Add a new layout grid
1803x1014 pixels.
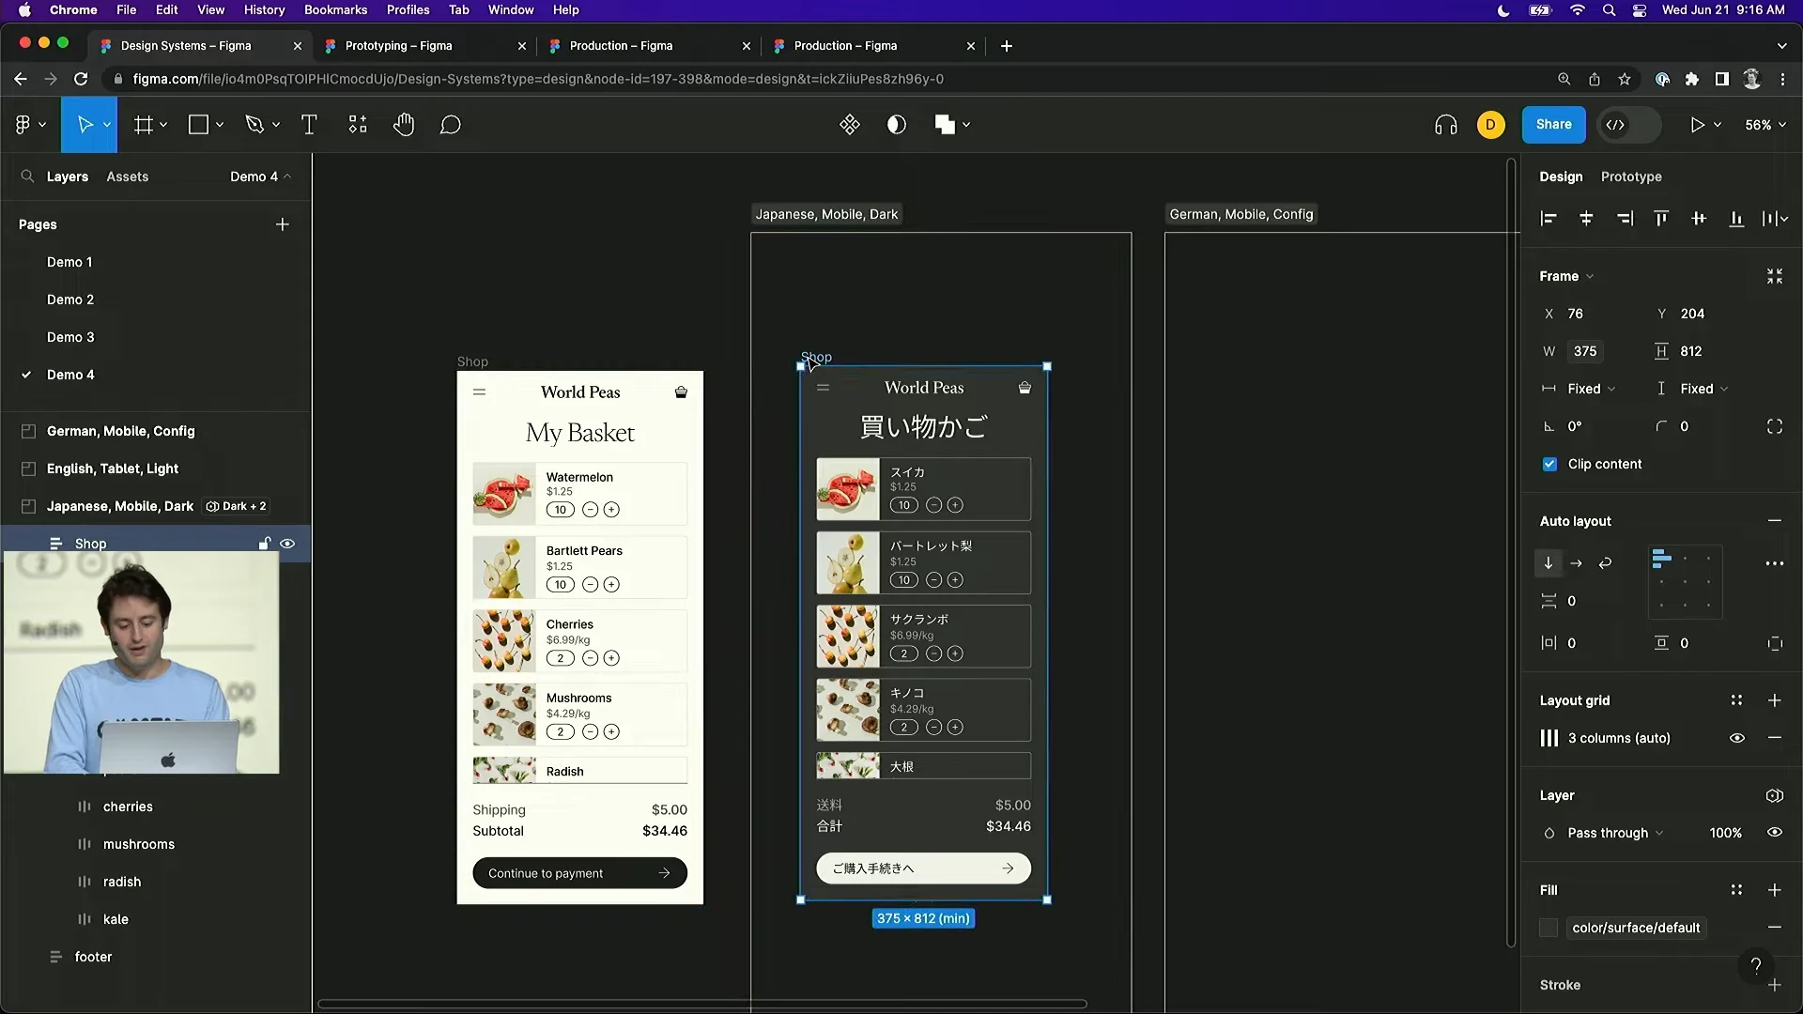[1774, 700]
